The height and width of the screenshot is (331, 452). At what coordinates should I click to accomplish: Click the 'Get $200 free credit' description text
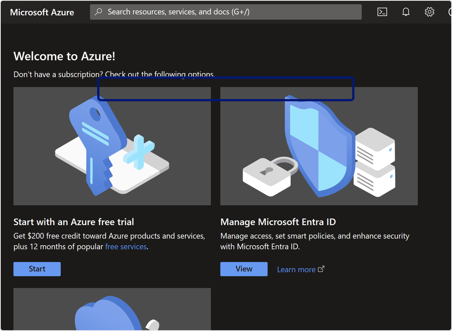pos(109,241)
